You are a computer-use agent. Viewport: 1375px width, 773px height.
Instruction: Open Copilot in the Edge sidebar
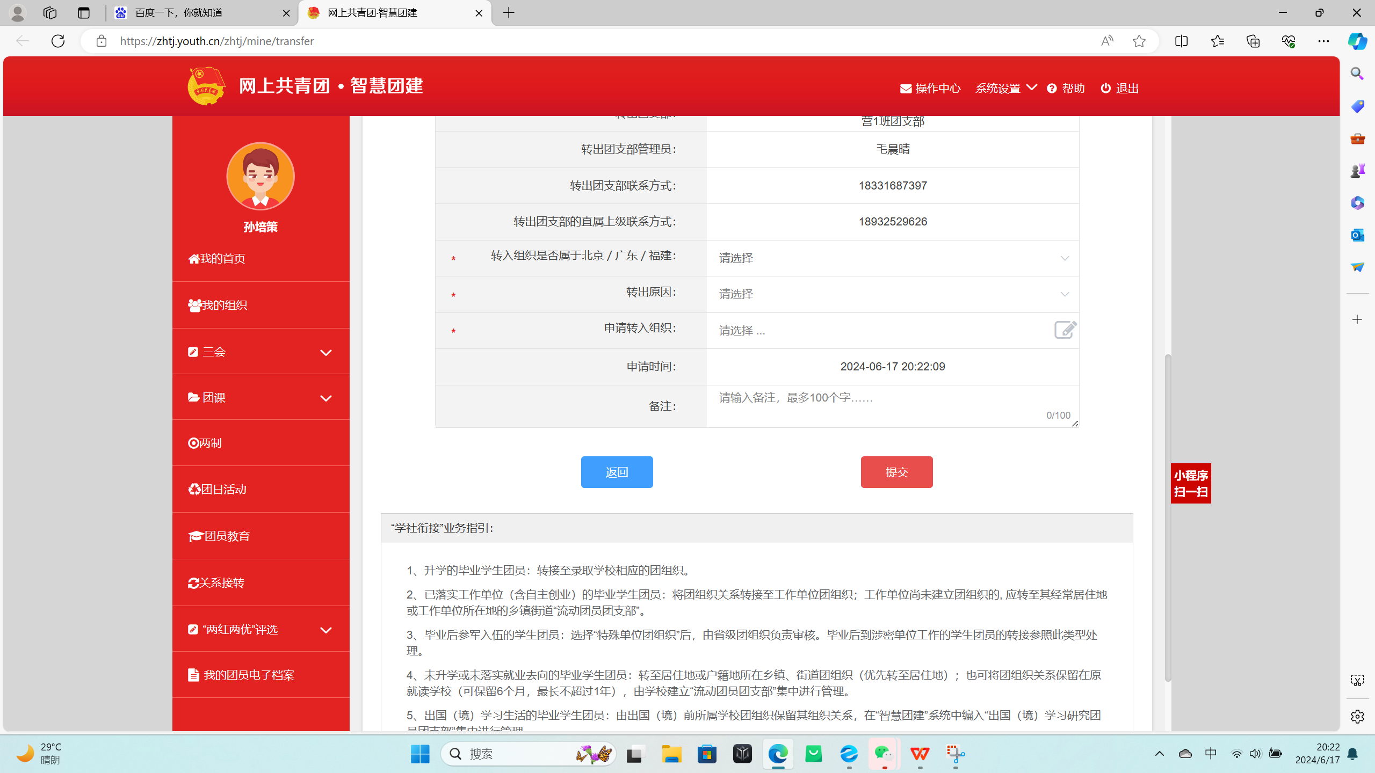click(1357, 41)
